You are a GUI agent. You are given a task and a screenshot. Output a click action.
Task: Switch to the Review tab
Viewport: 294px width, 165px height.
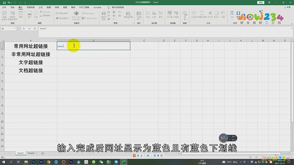pyautogui.click(x=57, y=7)
